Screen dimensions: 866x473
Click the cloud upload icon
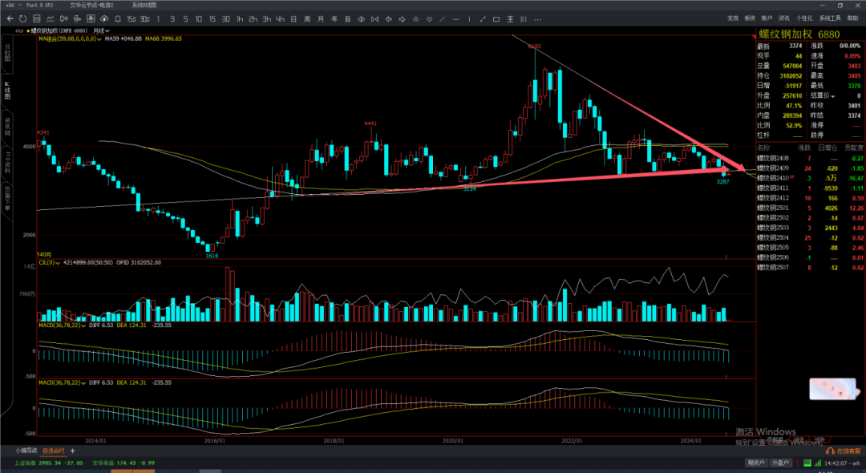point(104,19)
